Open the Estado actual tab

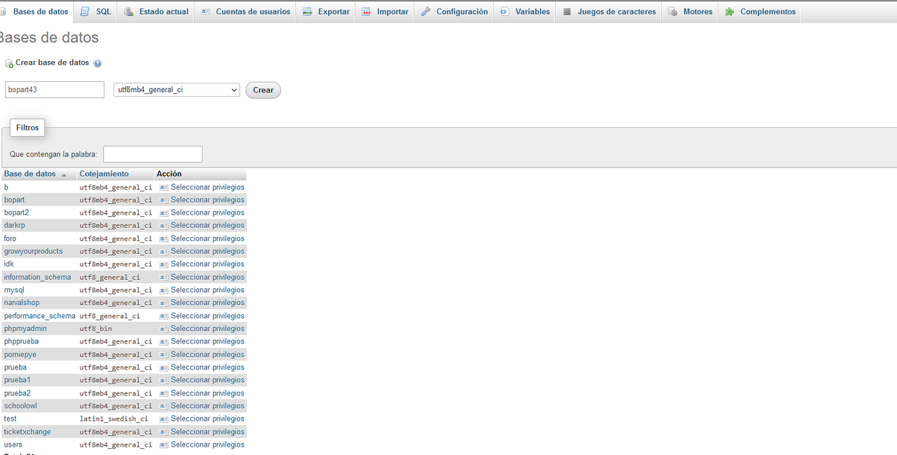pyautogui.click(x=156, y=11)
